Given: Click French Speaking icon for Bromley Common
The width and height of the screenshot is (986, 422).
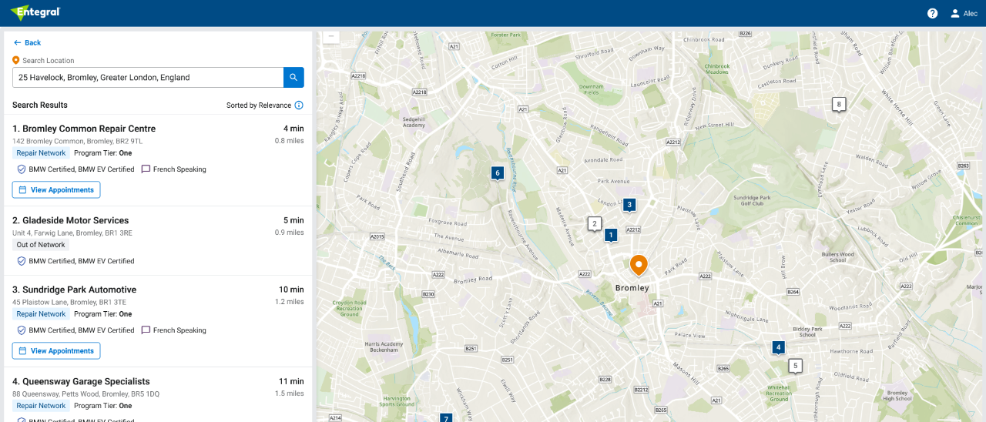Looking at the screenshot, I should 146,169.
